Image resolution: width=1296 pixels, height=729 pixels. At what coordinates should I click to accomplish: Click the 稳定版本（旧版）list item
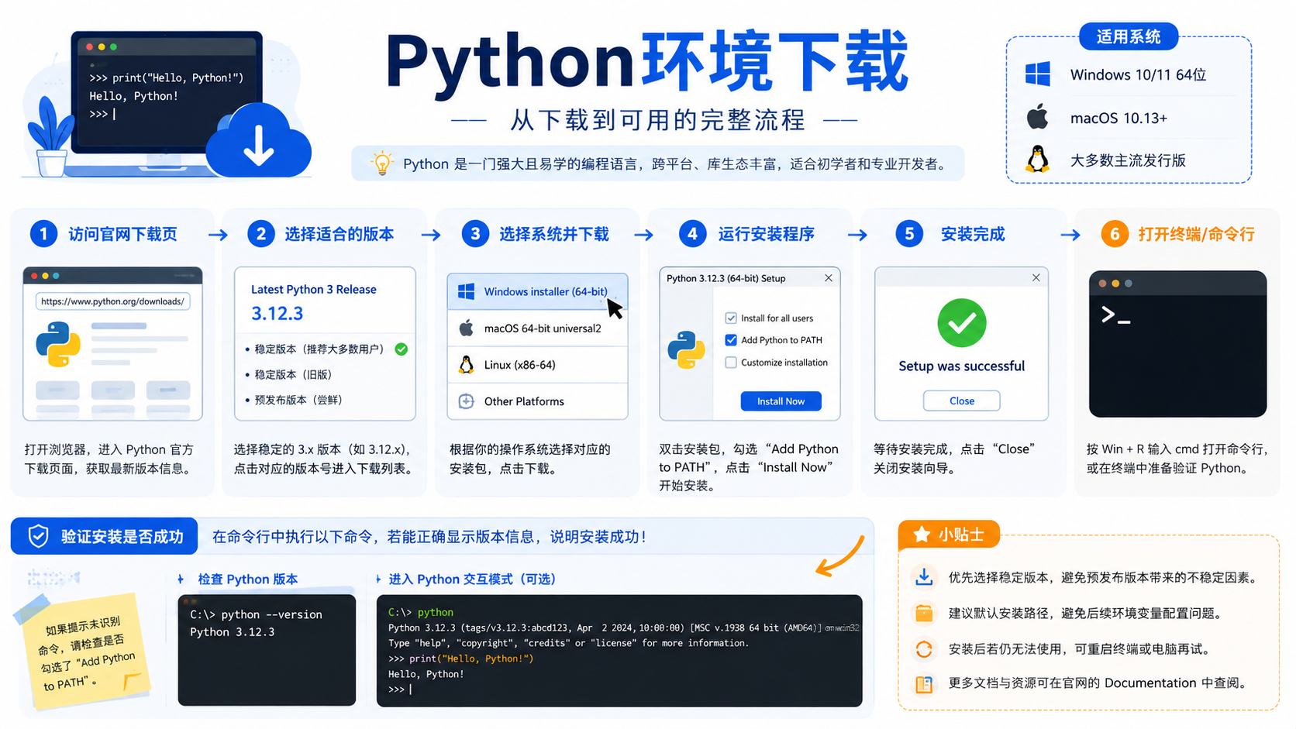pyautogui.click(x=289, y=375)
